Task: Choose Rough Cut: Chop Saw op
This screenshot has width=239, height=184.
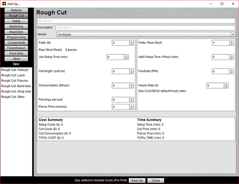Action: [x=16, y=91]
